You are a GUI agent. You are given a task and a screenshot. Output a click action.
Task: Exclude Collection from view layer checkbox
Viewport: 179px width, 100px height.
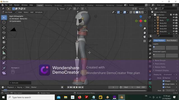click(171, 15)
